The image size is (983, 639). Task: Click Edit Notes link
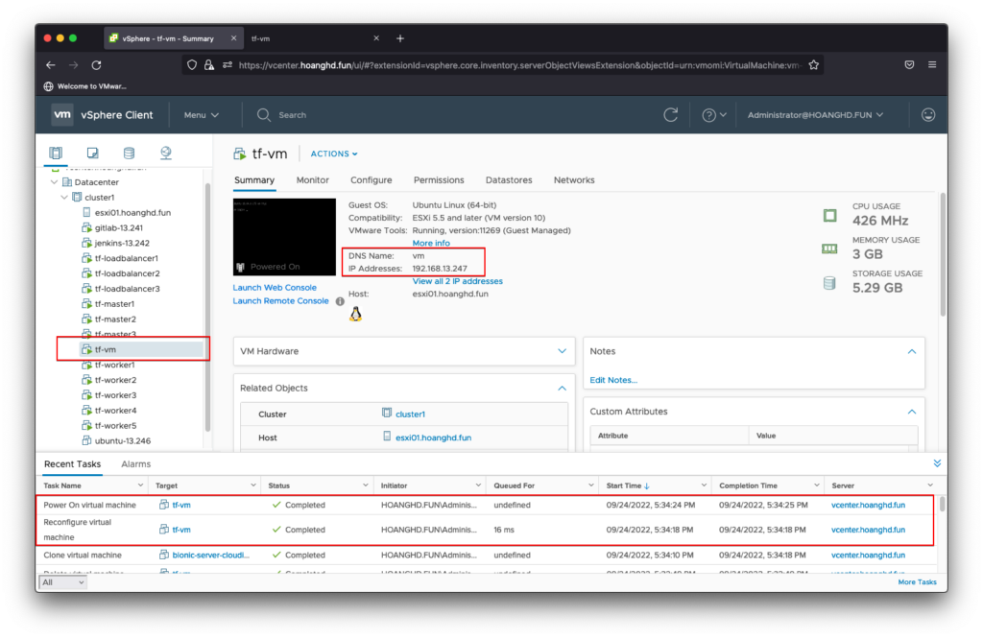click(x=613, y=380)
